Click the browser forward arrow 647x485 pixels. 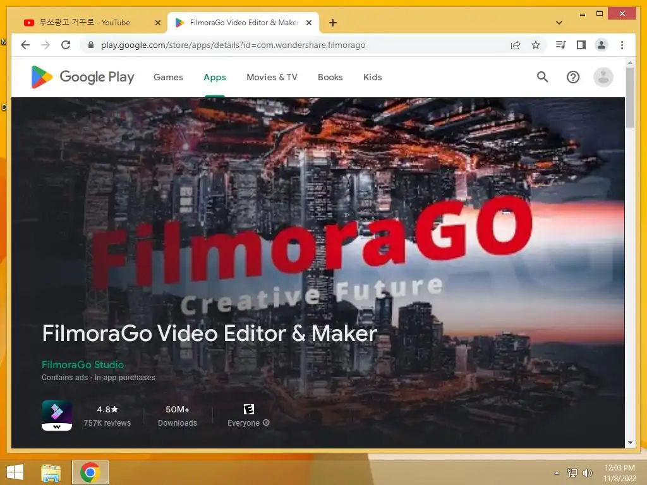[x=45, y=45]
